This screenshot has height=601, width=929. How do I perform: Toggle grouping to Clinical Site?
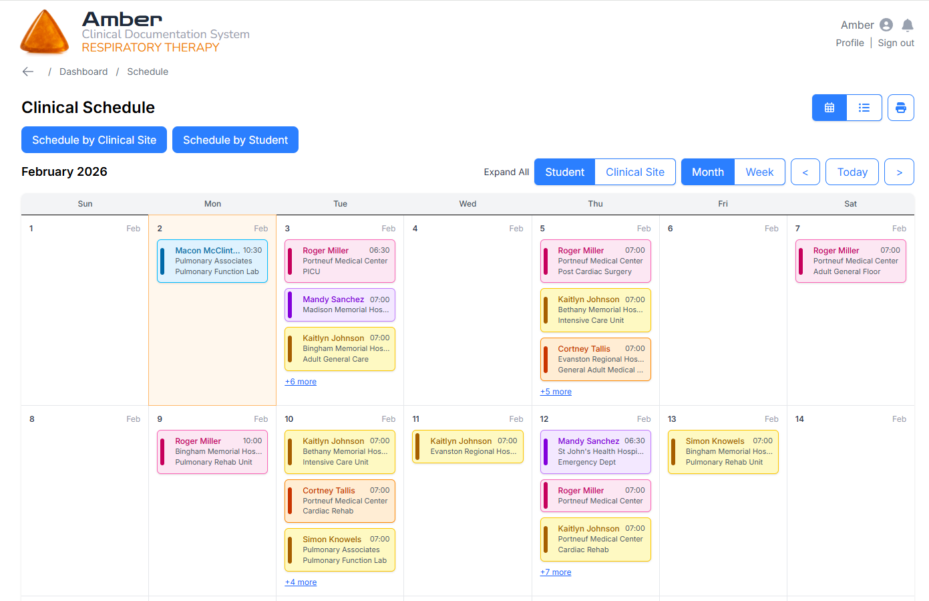tap(634, 172)
